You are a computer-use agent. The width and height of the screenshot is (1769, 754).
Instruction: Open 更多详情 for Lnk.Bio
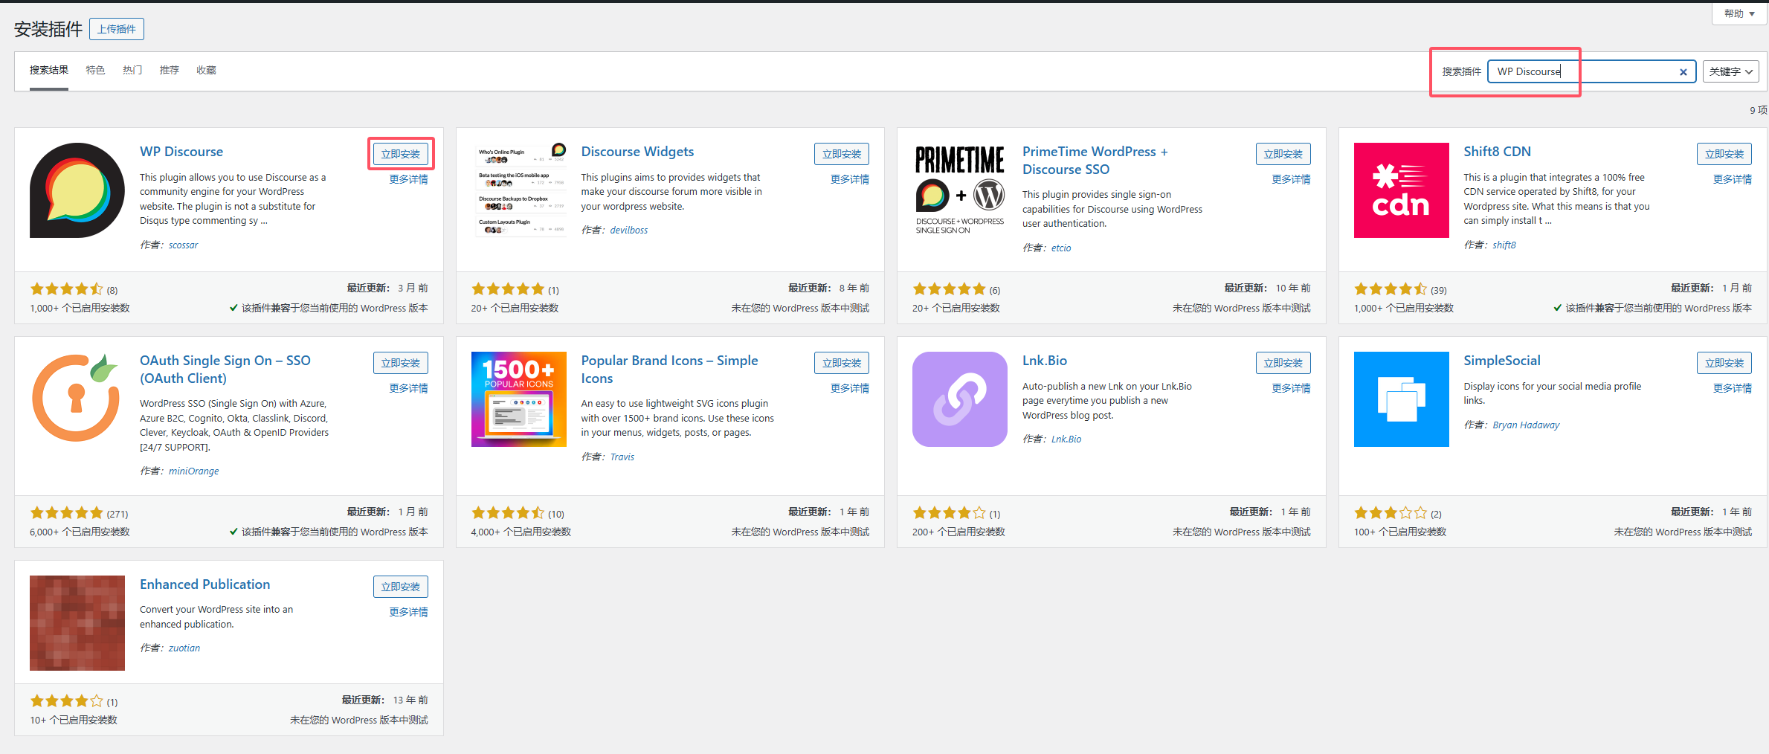click(1292, 388)
